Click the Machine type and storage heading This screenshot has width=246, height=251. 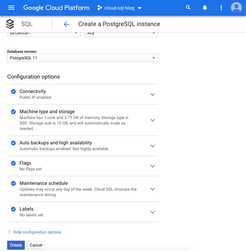coord(47,111)
